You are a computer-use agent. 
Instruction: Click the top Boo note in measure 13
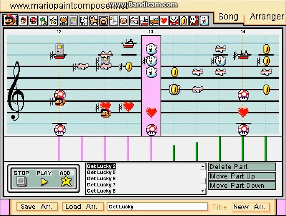tap(151, 49)
